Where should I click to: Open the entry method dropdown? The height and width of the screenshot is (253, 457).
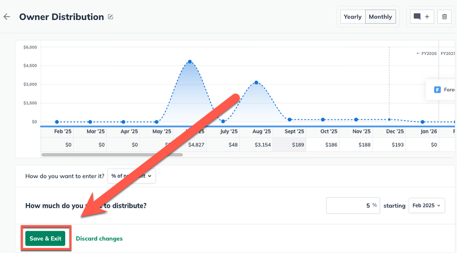131,176
